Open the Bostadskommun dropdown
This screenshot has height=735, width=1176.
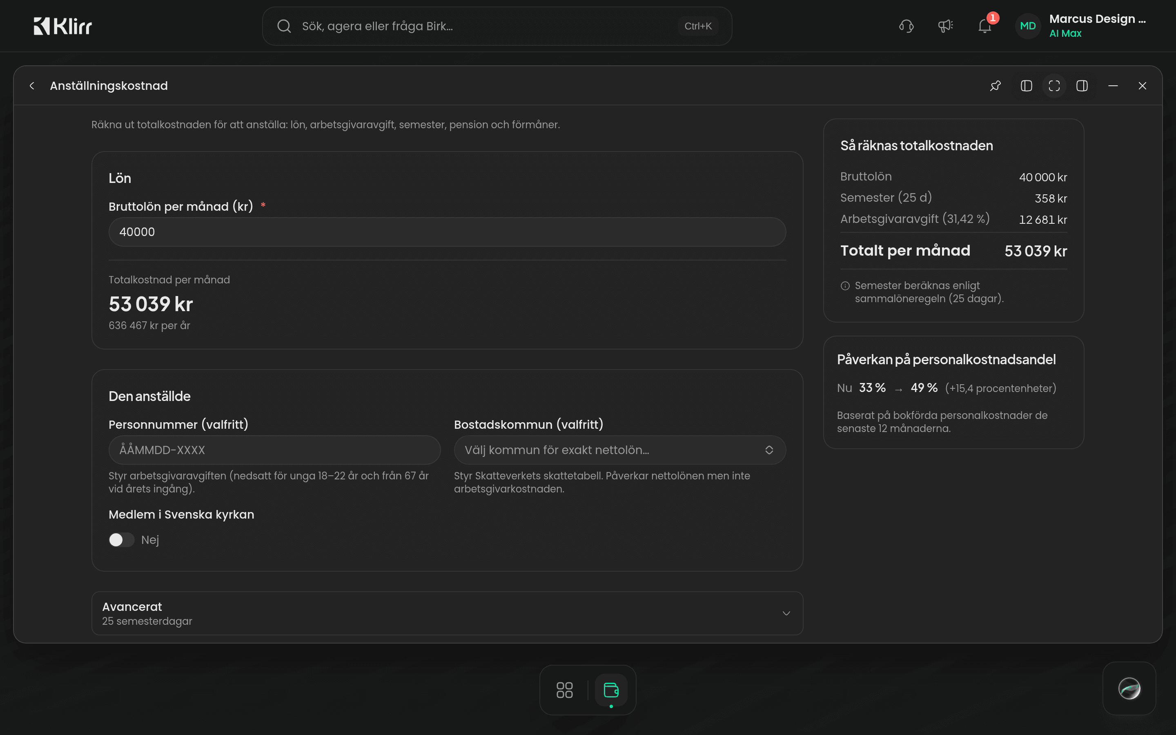(x=619, y=450)
